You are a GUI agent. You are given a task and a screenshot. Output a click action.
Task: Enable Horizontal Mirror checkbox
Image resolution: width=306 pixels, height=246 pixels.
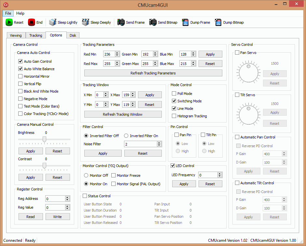pos(20,76)
